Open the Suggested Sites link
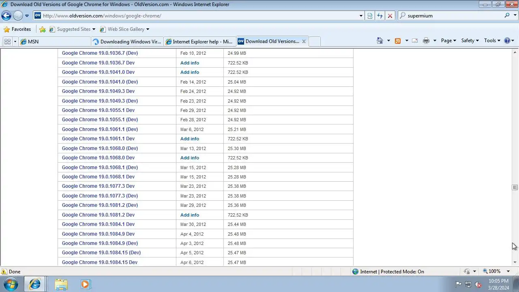Image resolution: width=519 pixels, height=292 pixels. (72, 29)
